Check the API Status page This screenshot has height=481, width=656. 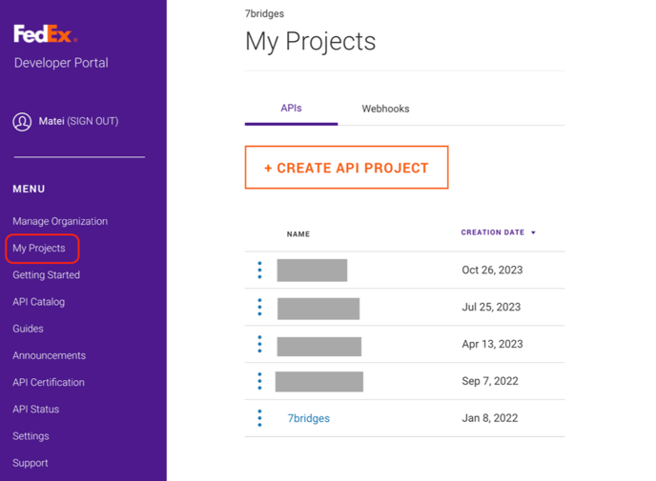[35, 409]
